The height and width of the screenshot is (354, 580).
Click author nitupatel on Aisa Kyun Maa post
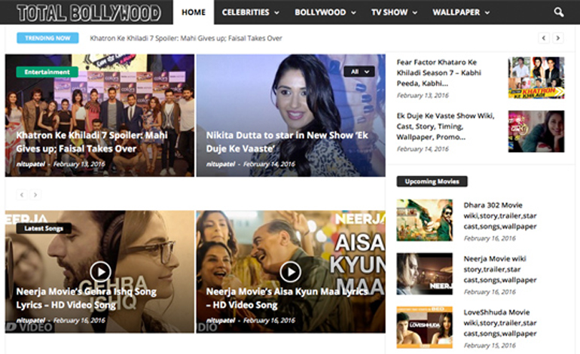221,320
